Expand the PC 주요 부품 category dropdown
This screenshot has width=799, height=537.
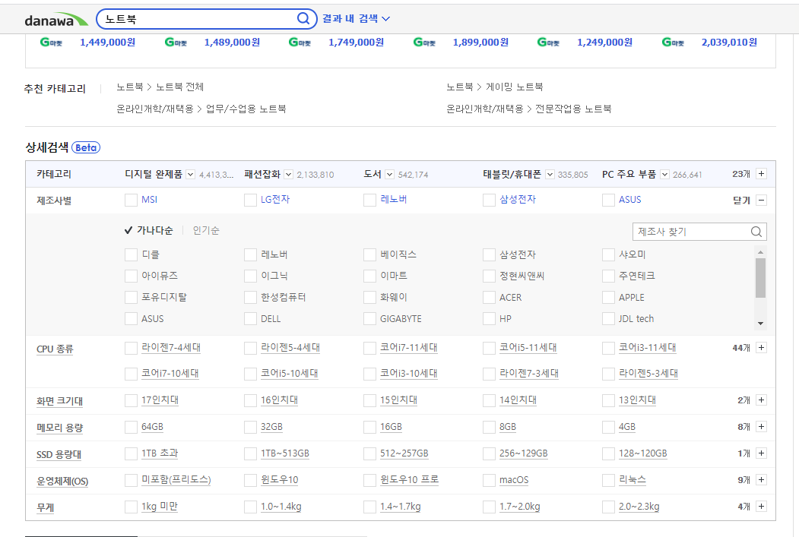click(x=665, y=175)
